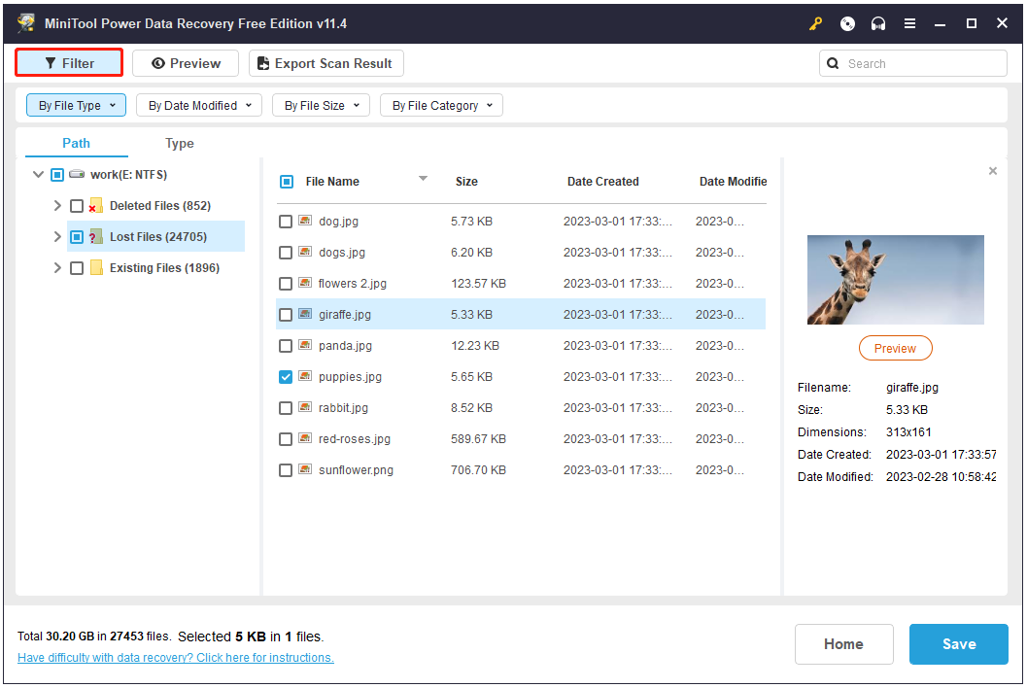Click the key register icon in title bar
Viewport: 1027px width, 688px height.
[x=816, y=23]
